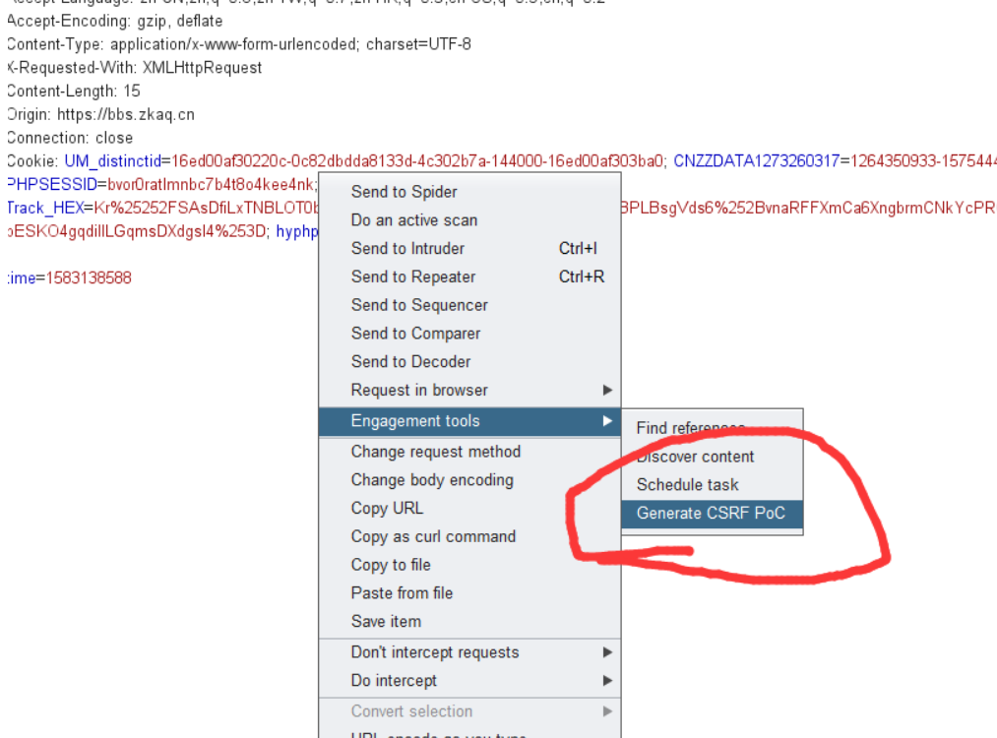Screen dimensions: 997x738
Task: Choose Copy as curl command
Action: (469, 536)
